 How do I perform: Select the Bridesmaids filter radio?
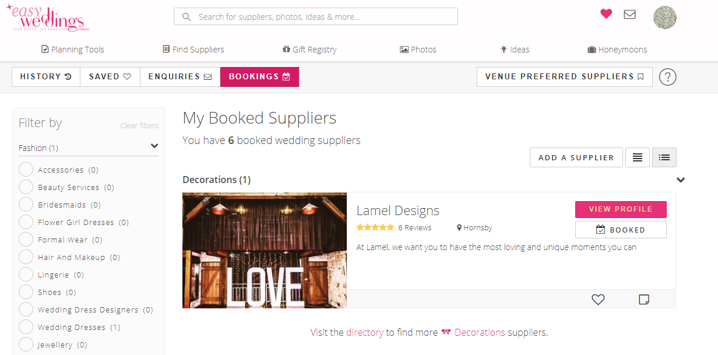[26, 205]
